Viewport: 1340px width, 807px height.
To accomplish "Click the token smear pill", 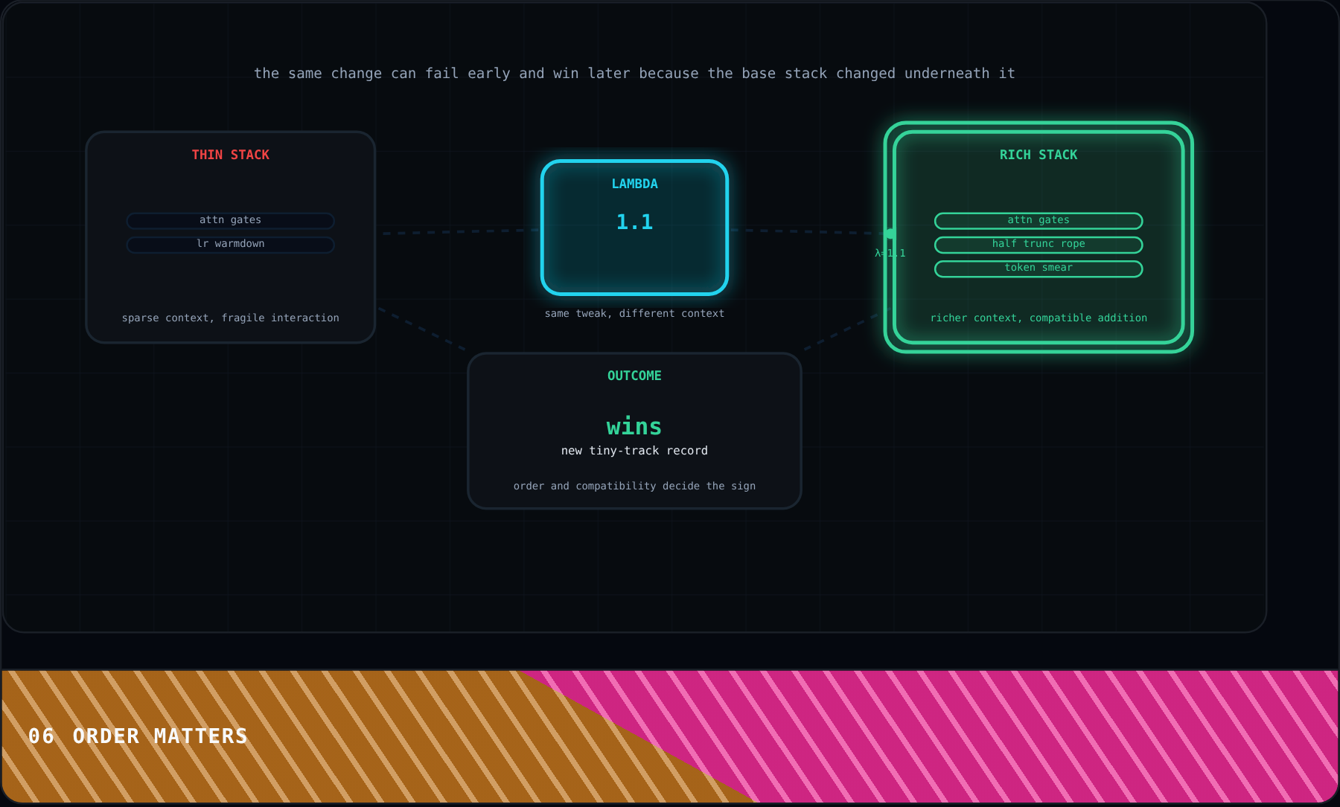I will (1038, 269).
